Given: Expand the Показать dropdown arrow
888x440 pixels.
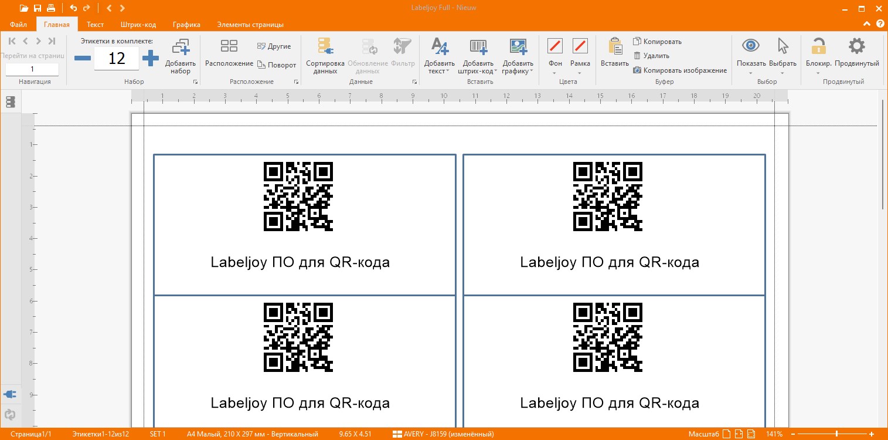Looking at the screenshot, I should tap(751, 73).
